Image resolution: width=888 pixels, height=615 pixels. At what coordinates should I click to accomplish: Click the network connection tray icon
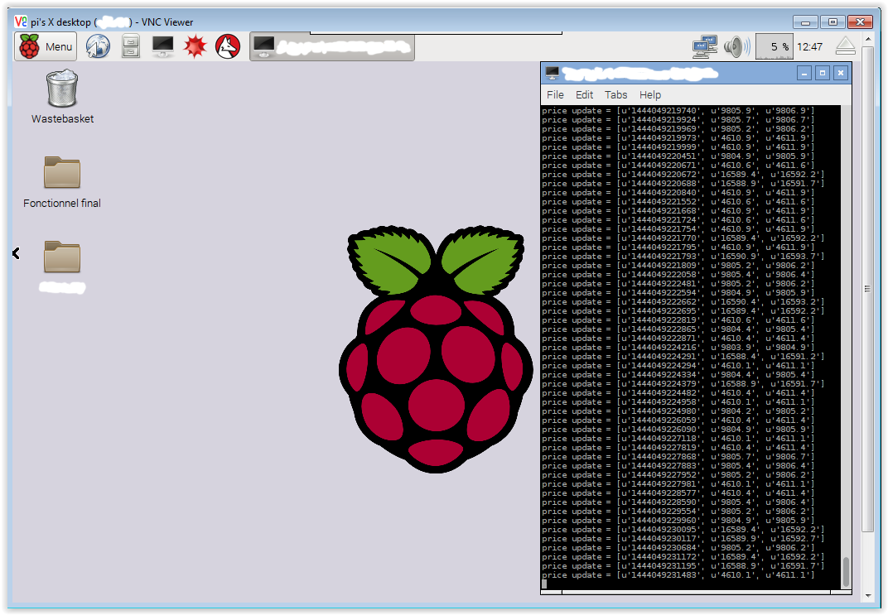tap(704, 46)
